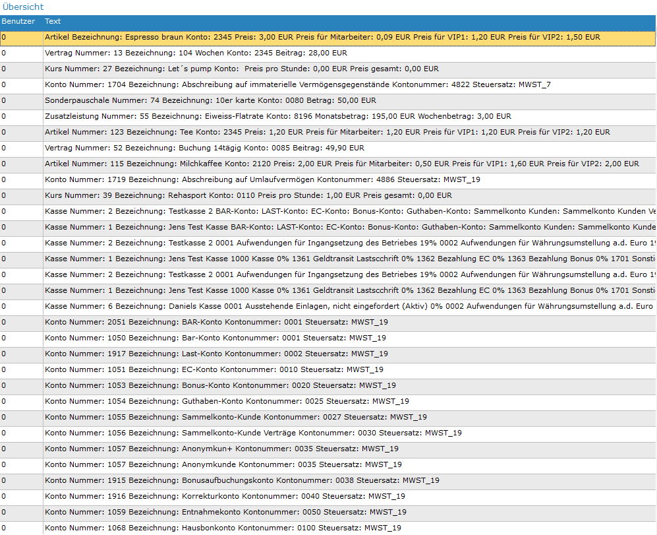This screenshot has height=535, width=657.
Task: Select Kasse Nummer 1 Jens Test Kasse BAR-Konto row
Action: click(x=328, y=228)
